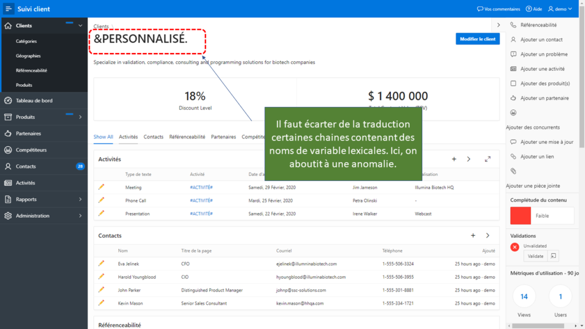Edit the Presentation activity pencil icon

point(101,214)
